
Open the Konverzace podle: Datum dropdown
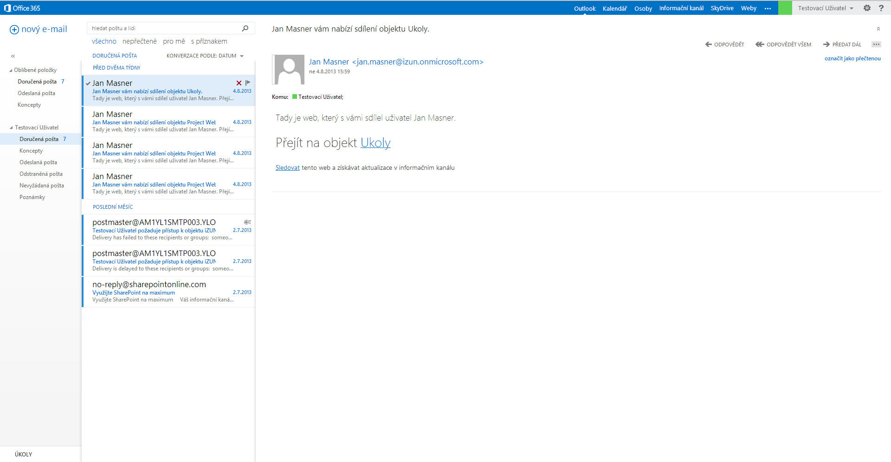pos(205,56)
